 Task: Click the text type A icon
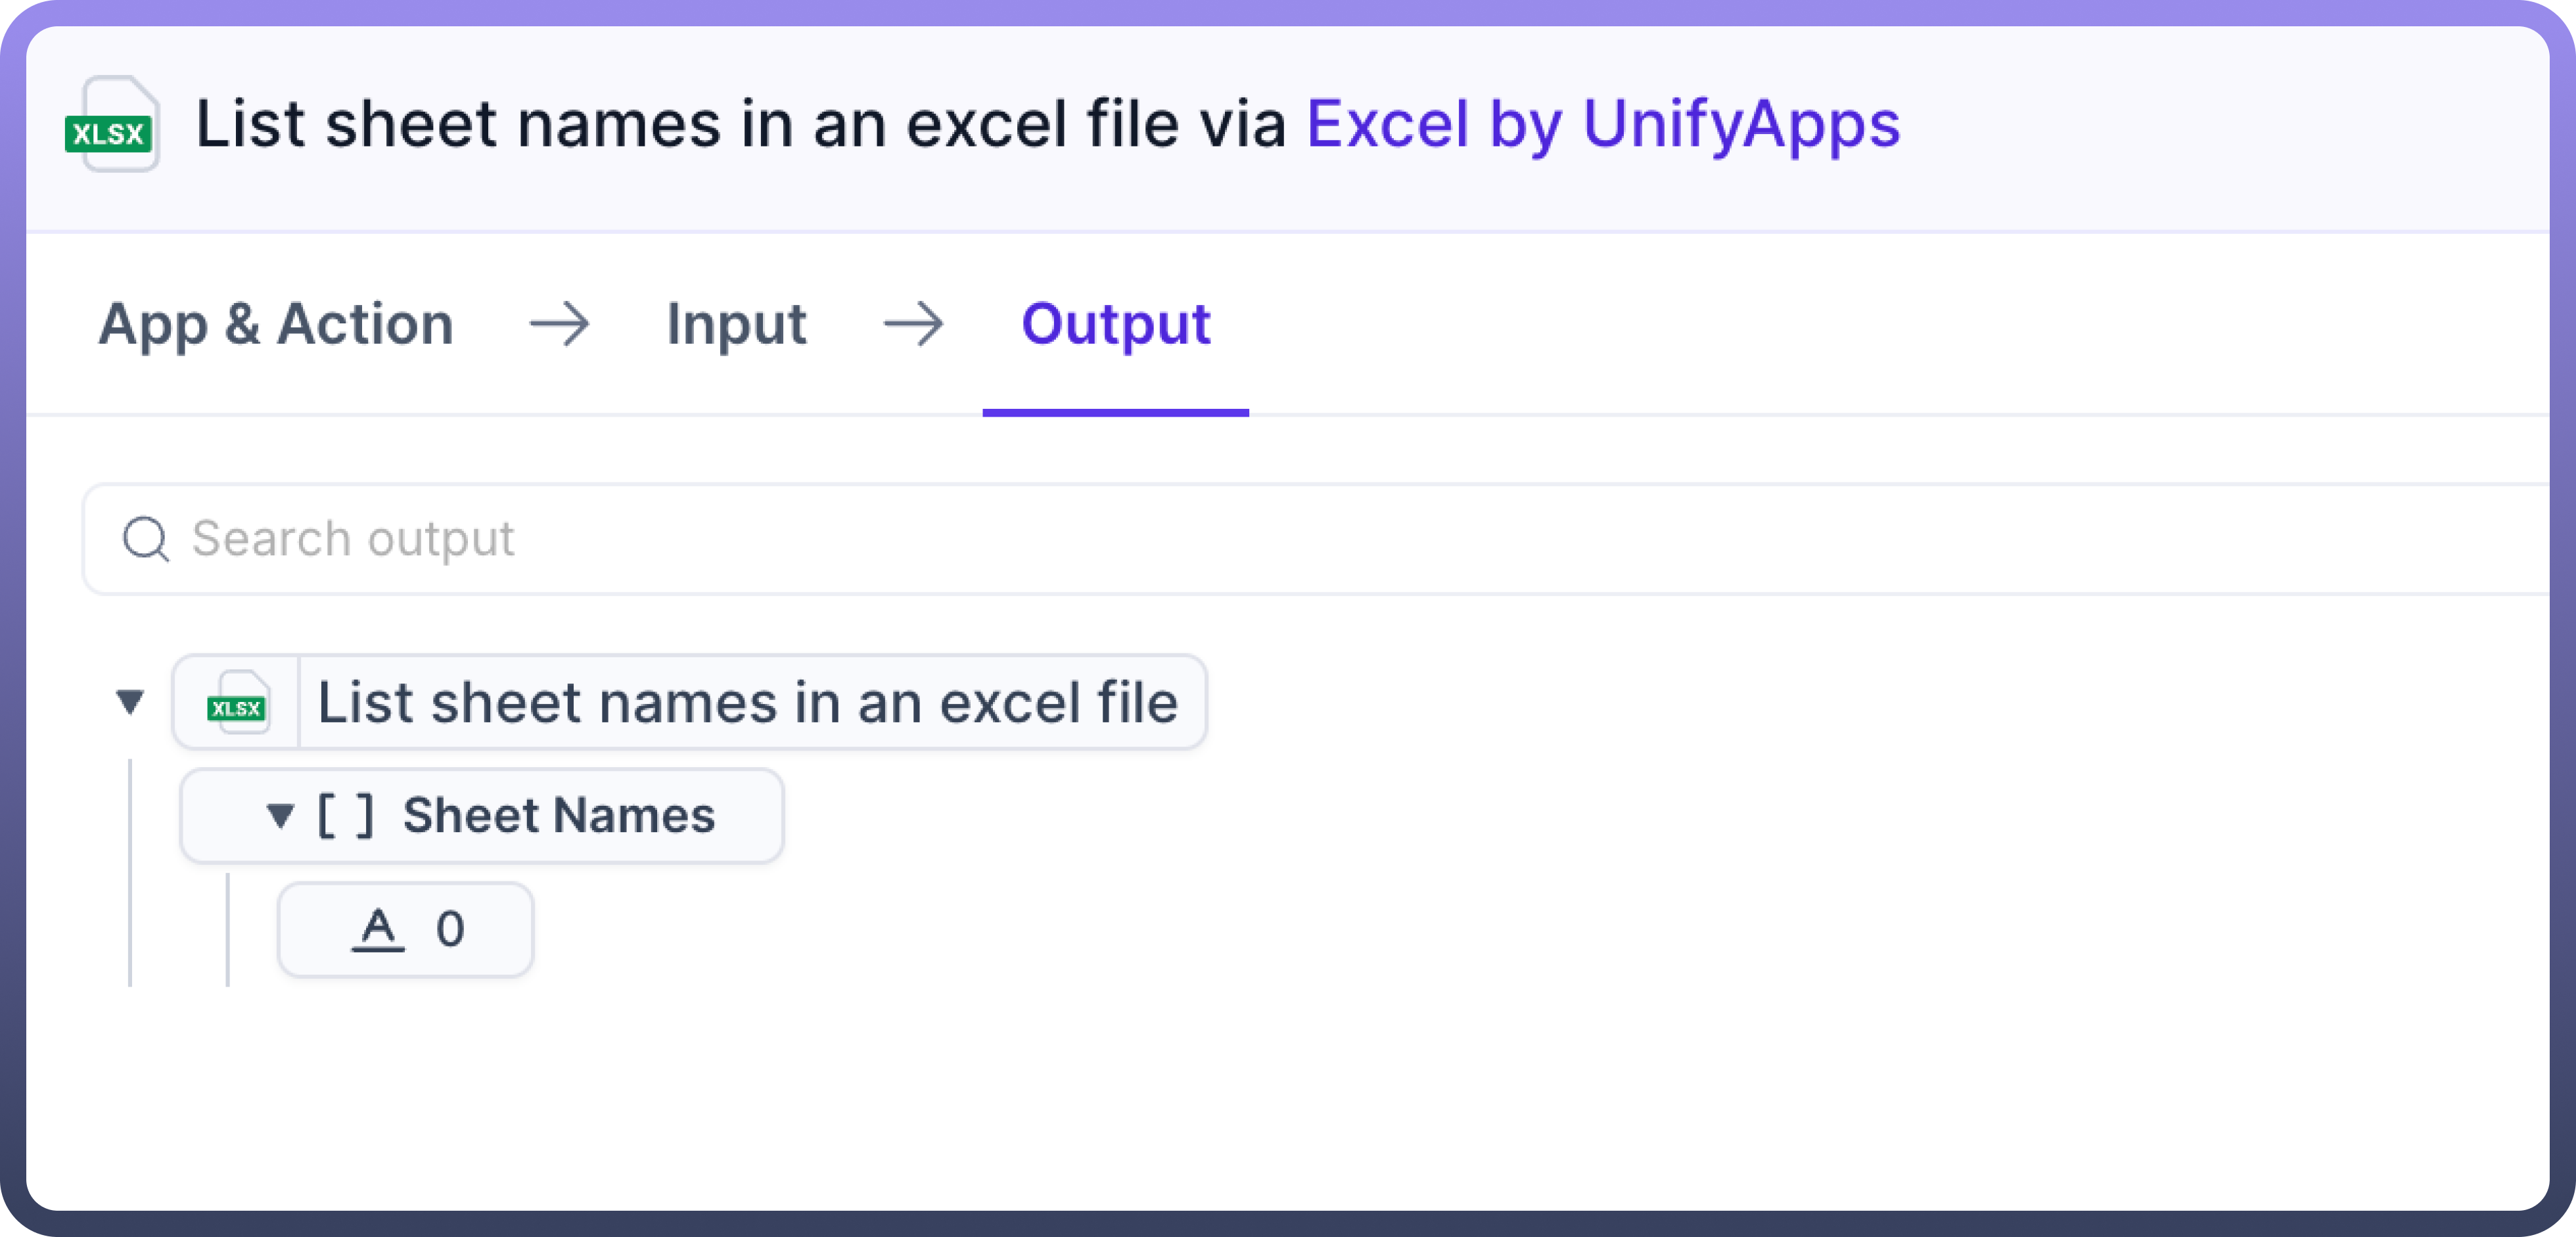click(x=378, y=929)
